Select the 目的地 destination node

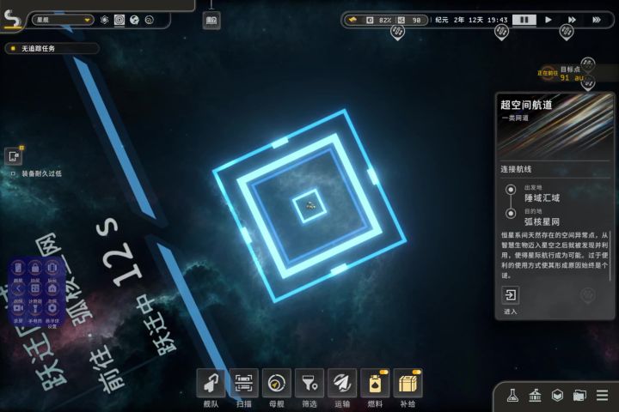[x=511, y=213]
